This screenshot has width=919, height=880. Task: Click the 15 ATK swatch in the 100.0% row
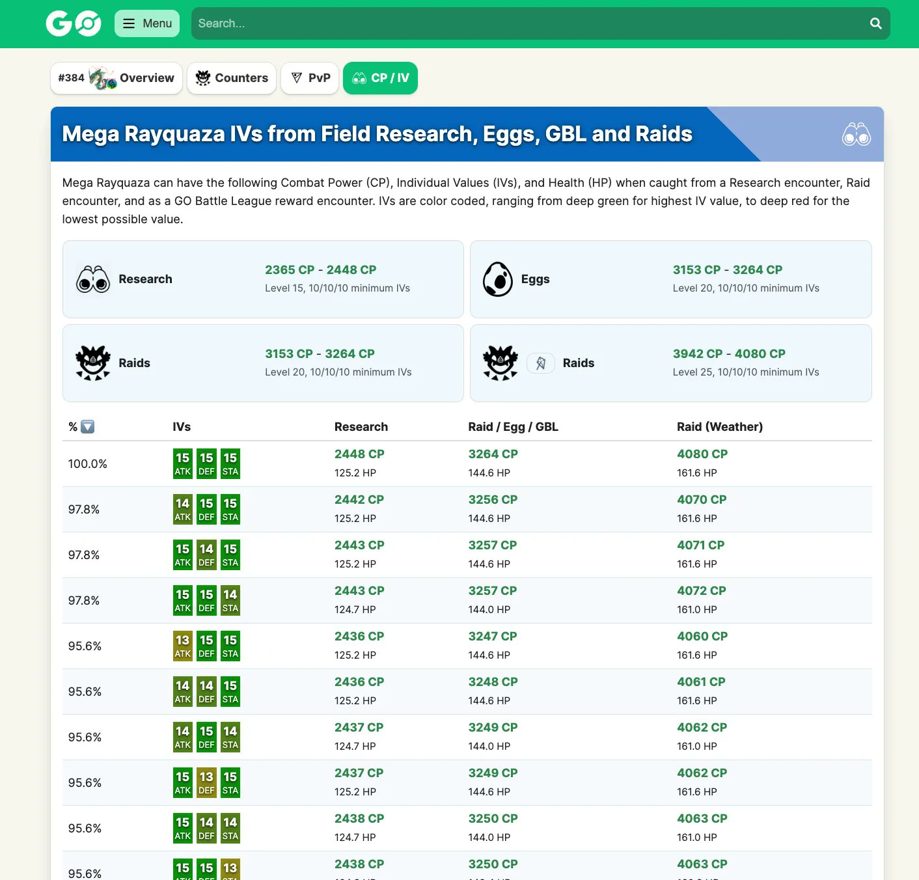coord(183,464)
